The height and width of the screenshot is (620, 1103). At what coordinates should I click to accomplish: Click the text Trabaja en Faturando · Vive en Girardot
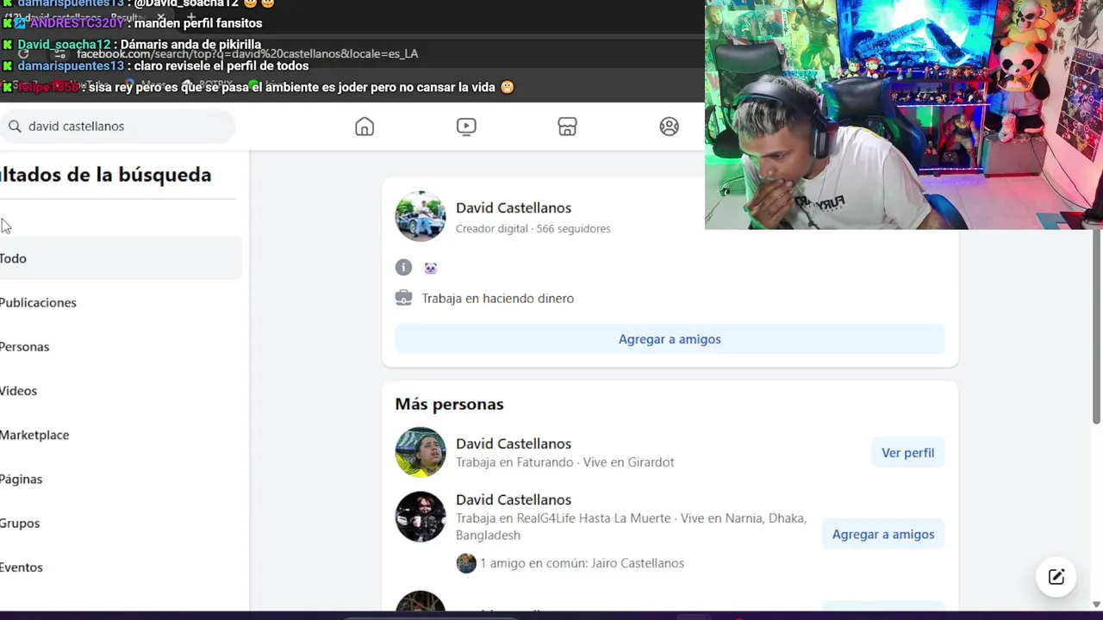(x=564, y=462)
